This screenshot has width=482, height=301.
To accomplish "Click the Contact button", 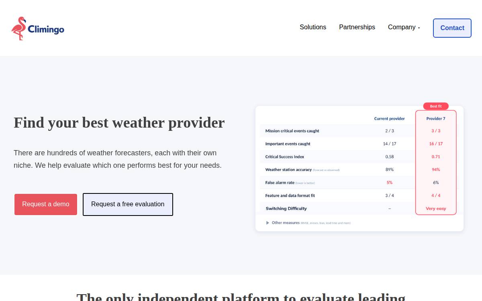I will pyautogui.click(x=452, y=28).
